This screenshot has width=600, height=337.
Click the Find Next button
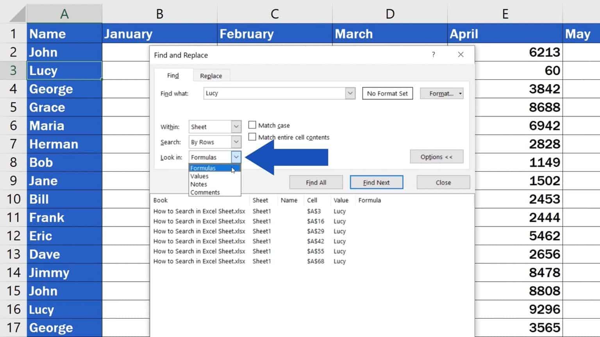point(376,182)
